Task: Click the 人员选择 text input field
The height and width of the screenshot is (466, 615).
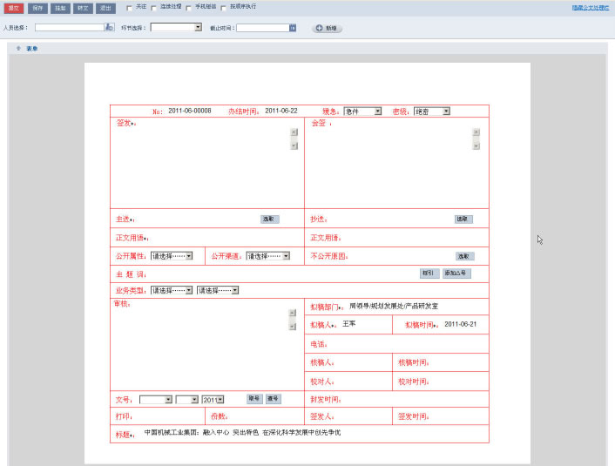Action: pos(69,28)
